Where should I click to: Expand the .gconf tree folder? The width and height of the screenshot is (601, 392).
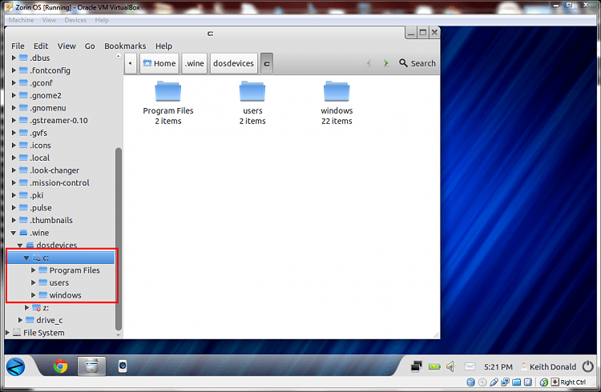point(14,82)
